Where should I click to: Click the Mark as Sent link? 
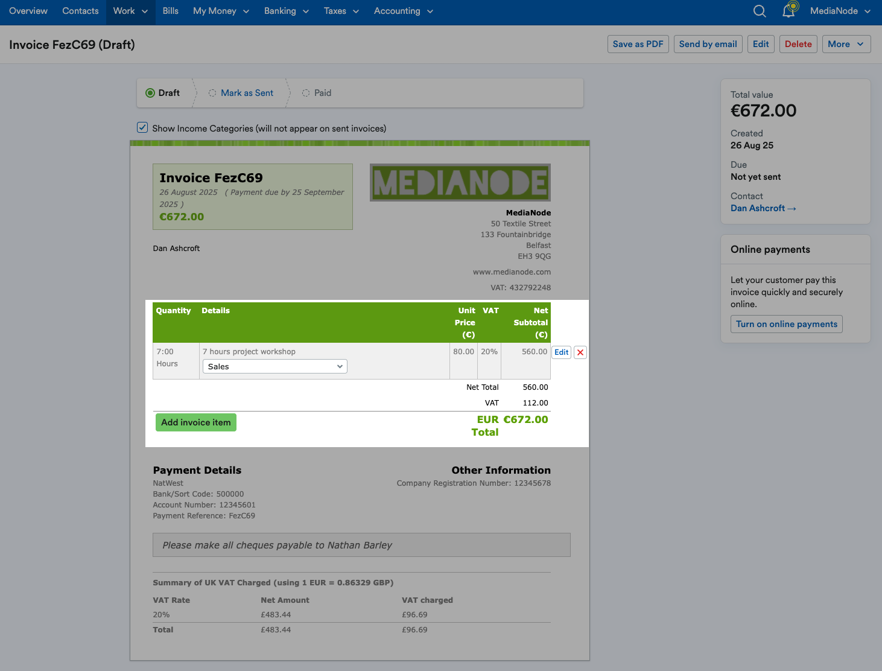click(x=247, y=93)
